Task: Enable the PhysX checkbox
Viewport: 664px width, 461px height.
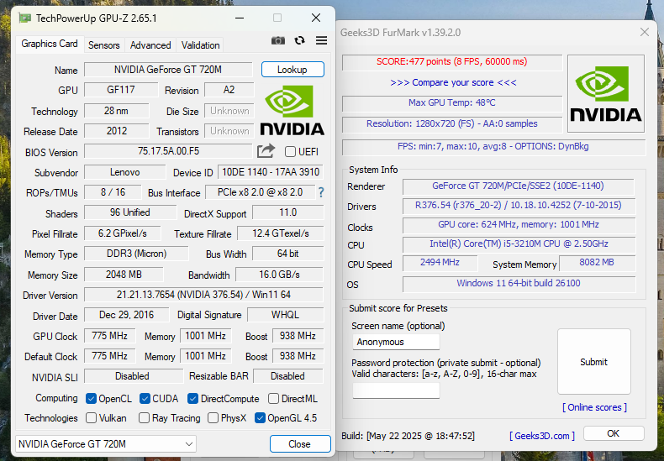Action: coord(213,418)
